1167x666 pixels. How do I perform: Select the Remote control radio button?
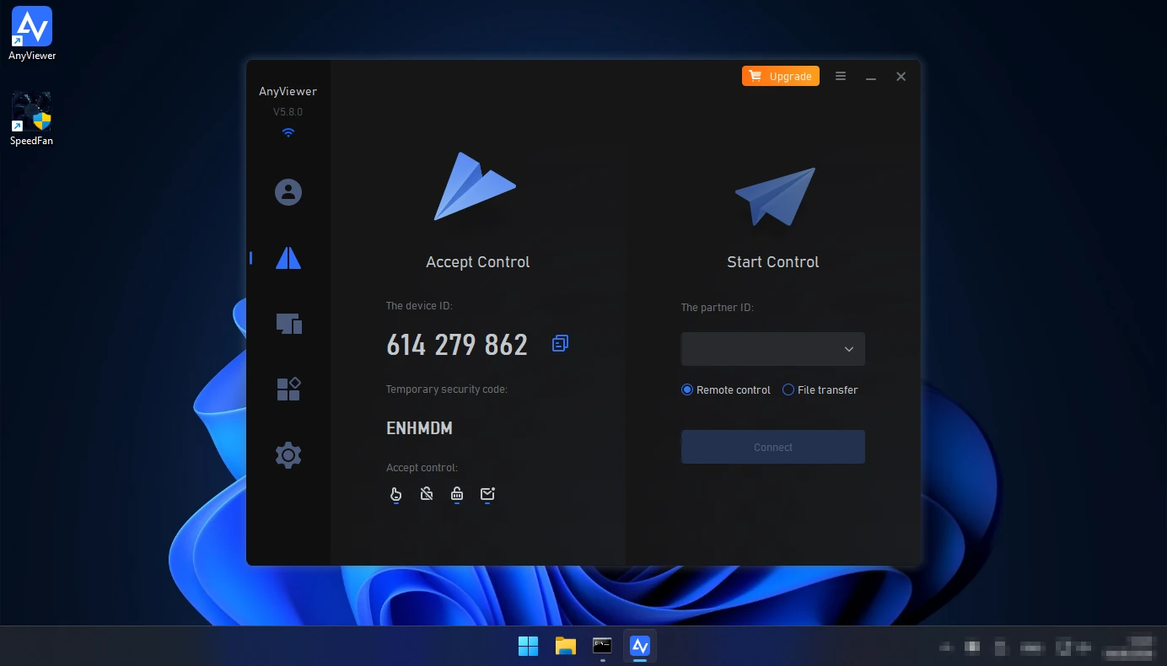[687, 389]
